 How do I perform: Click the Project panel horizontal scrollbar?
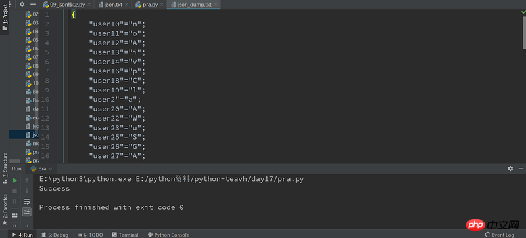tap(14, 161)
